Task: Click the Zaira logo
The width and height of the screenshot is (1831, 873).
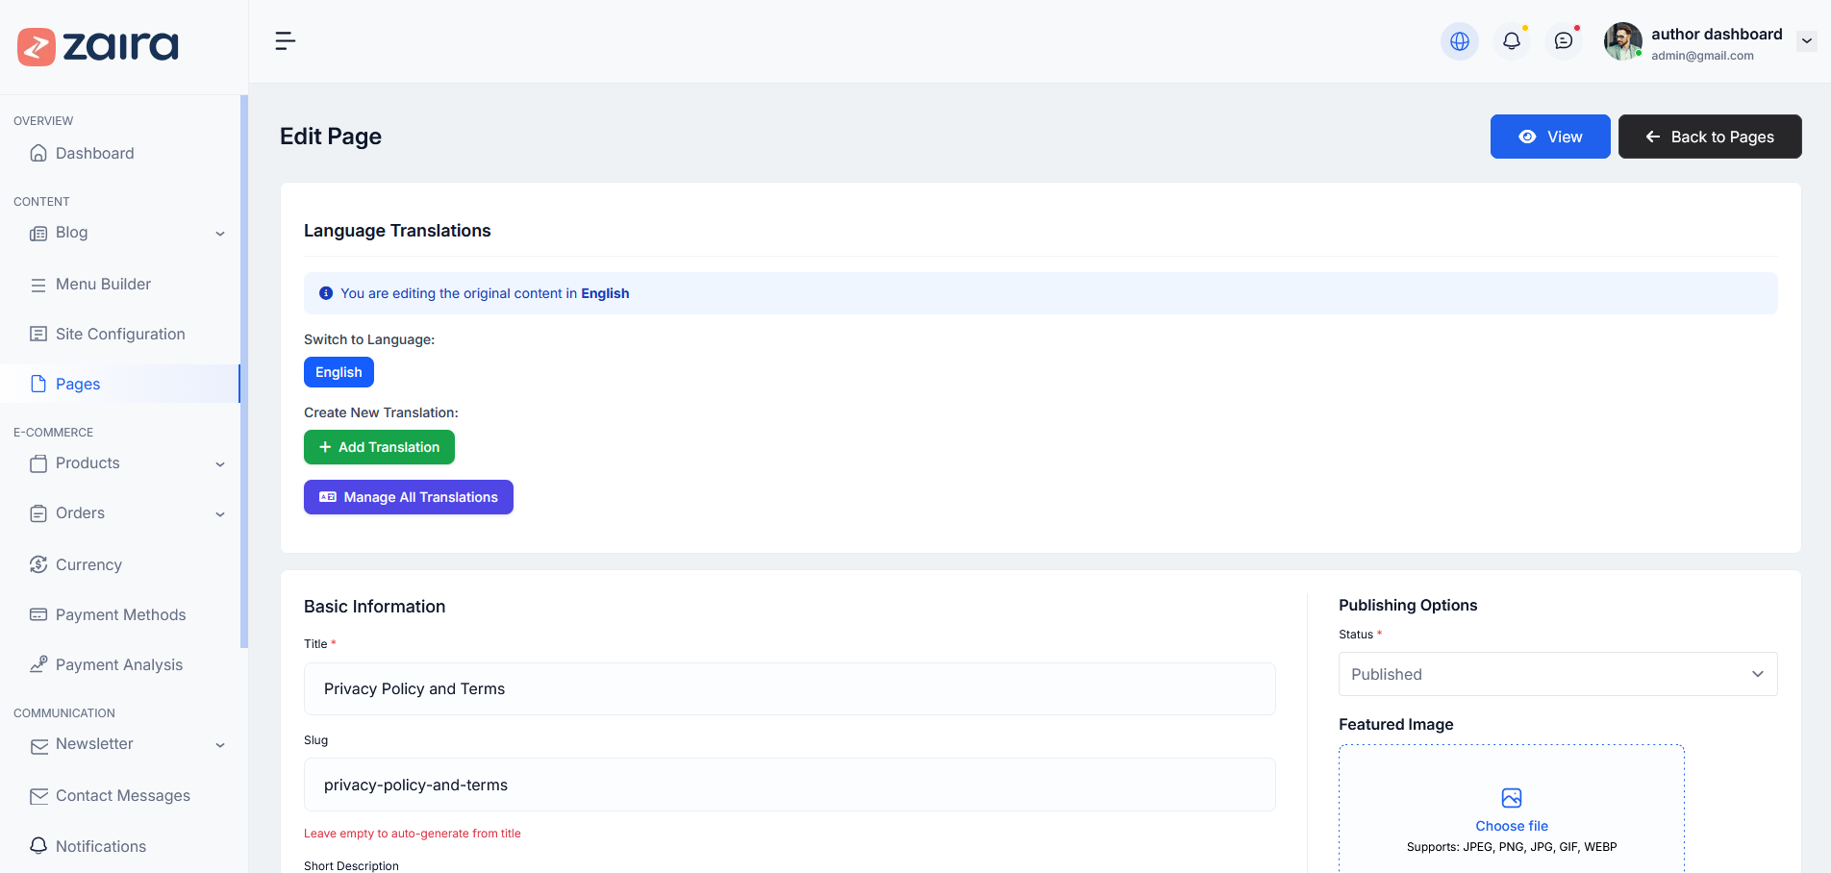Action: (98, 46)
